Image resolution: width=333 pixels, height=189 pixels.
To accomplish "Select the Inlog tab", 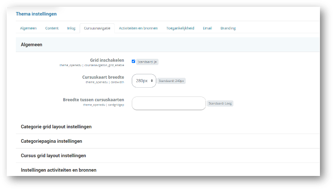I will [71, 28].
